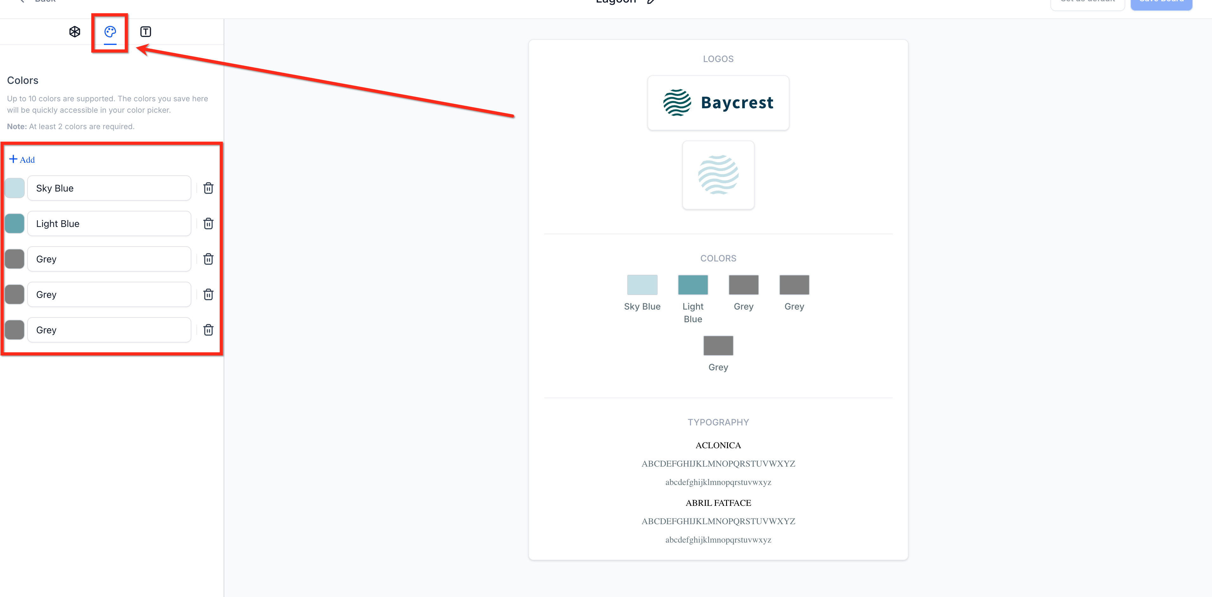Open the Logos tab icon

(74, 31)
